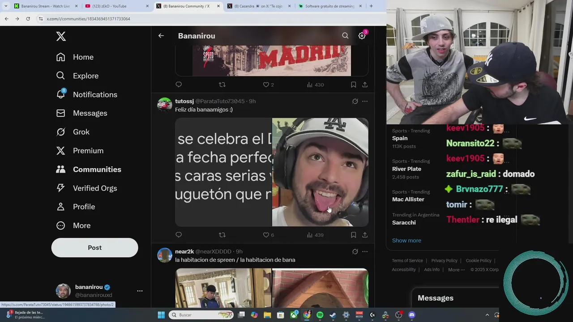
Task: Expand the footer More menu
Action: (456, 270)
